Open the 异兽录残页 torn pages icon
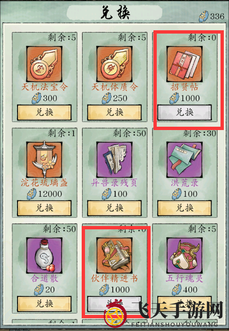The image size is (229, 331). click(x=114, y=160)
